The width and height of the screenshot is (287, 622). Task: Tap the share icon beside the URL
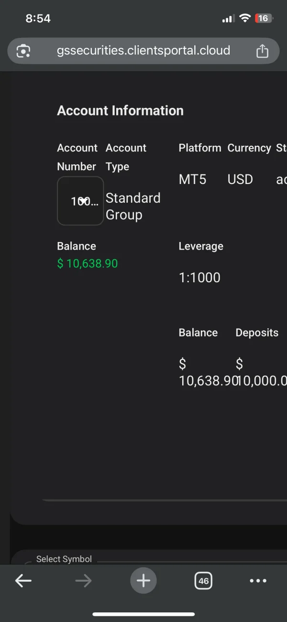262,51
